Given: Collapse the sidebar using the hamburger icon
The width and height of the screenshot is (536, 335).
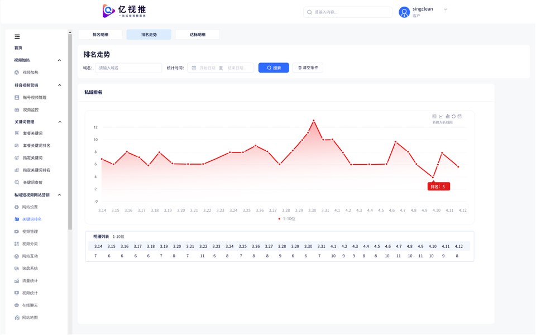Looking at the screenshot, I should click(x=17, y=37).
